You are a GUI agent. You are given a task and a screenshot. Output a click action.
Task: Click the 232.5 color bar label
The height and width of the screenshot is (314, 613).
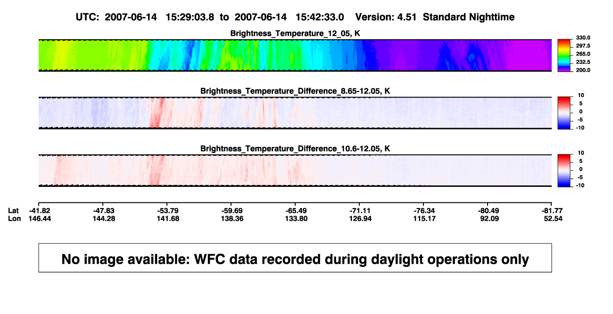(x=583, y=62)
